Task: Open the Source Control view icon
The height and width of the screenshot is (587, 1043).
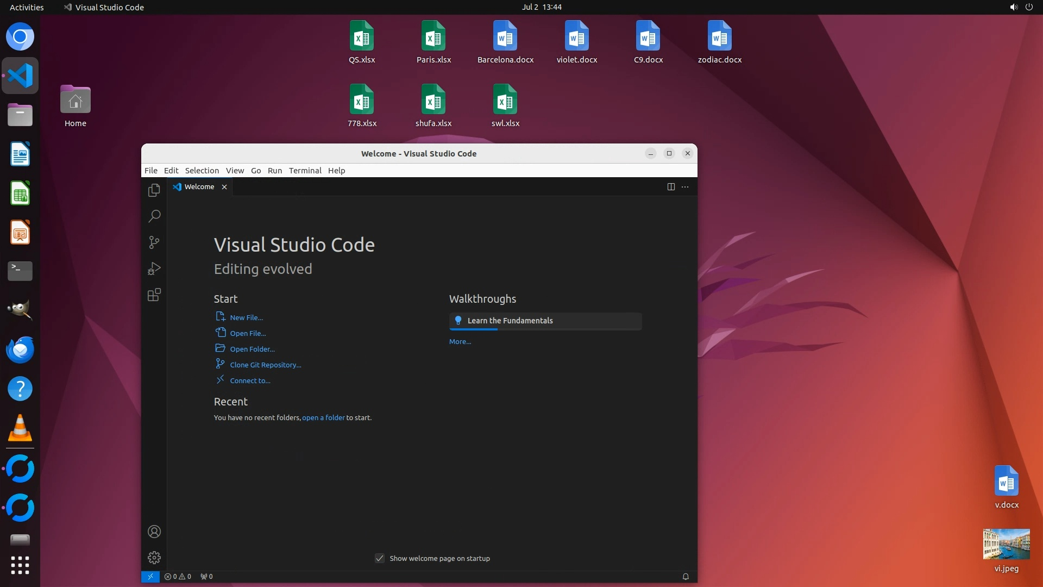Action: (x=154, y=242)
